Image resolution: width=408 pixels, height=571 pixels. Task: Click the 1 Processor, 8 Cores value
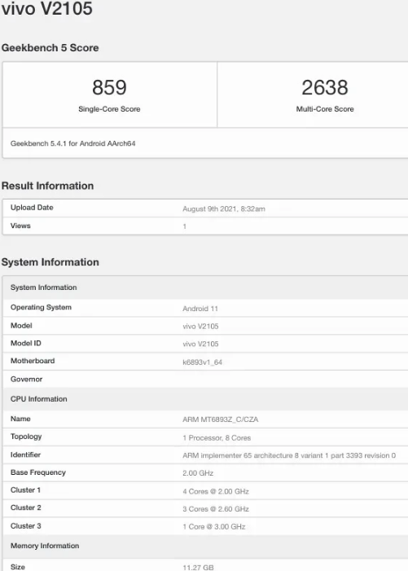tap(217, 437)
